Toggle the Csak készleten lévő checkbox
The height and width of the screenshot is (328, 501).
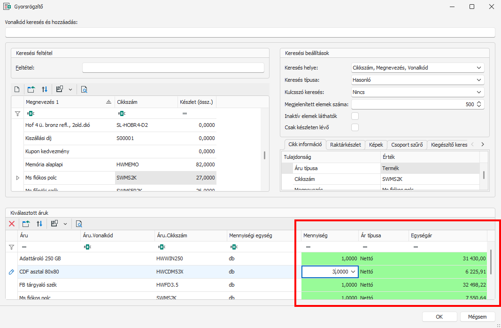coord(355,127)
